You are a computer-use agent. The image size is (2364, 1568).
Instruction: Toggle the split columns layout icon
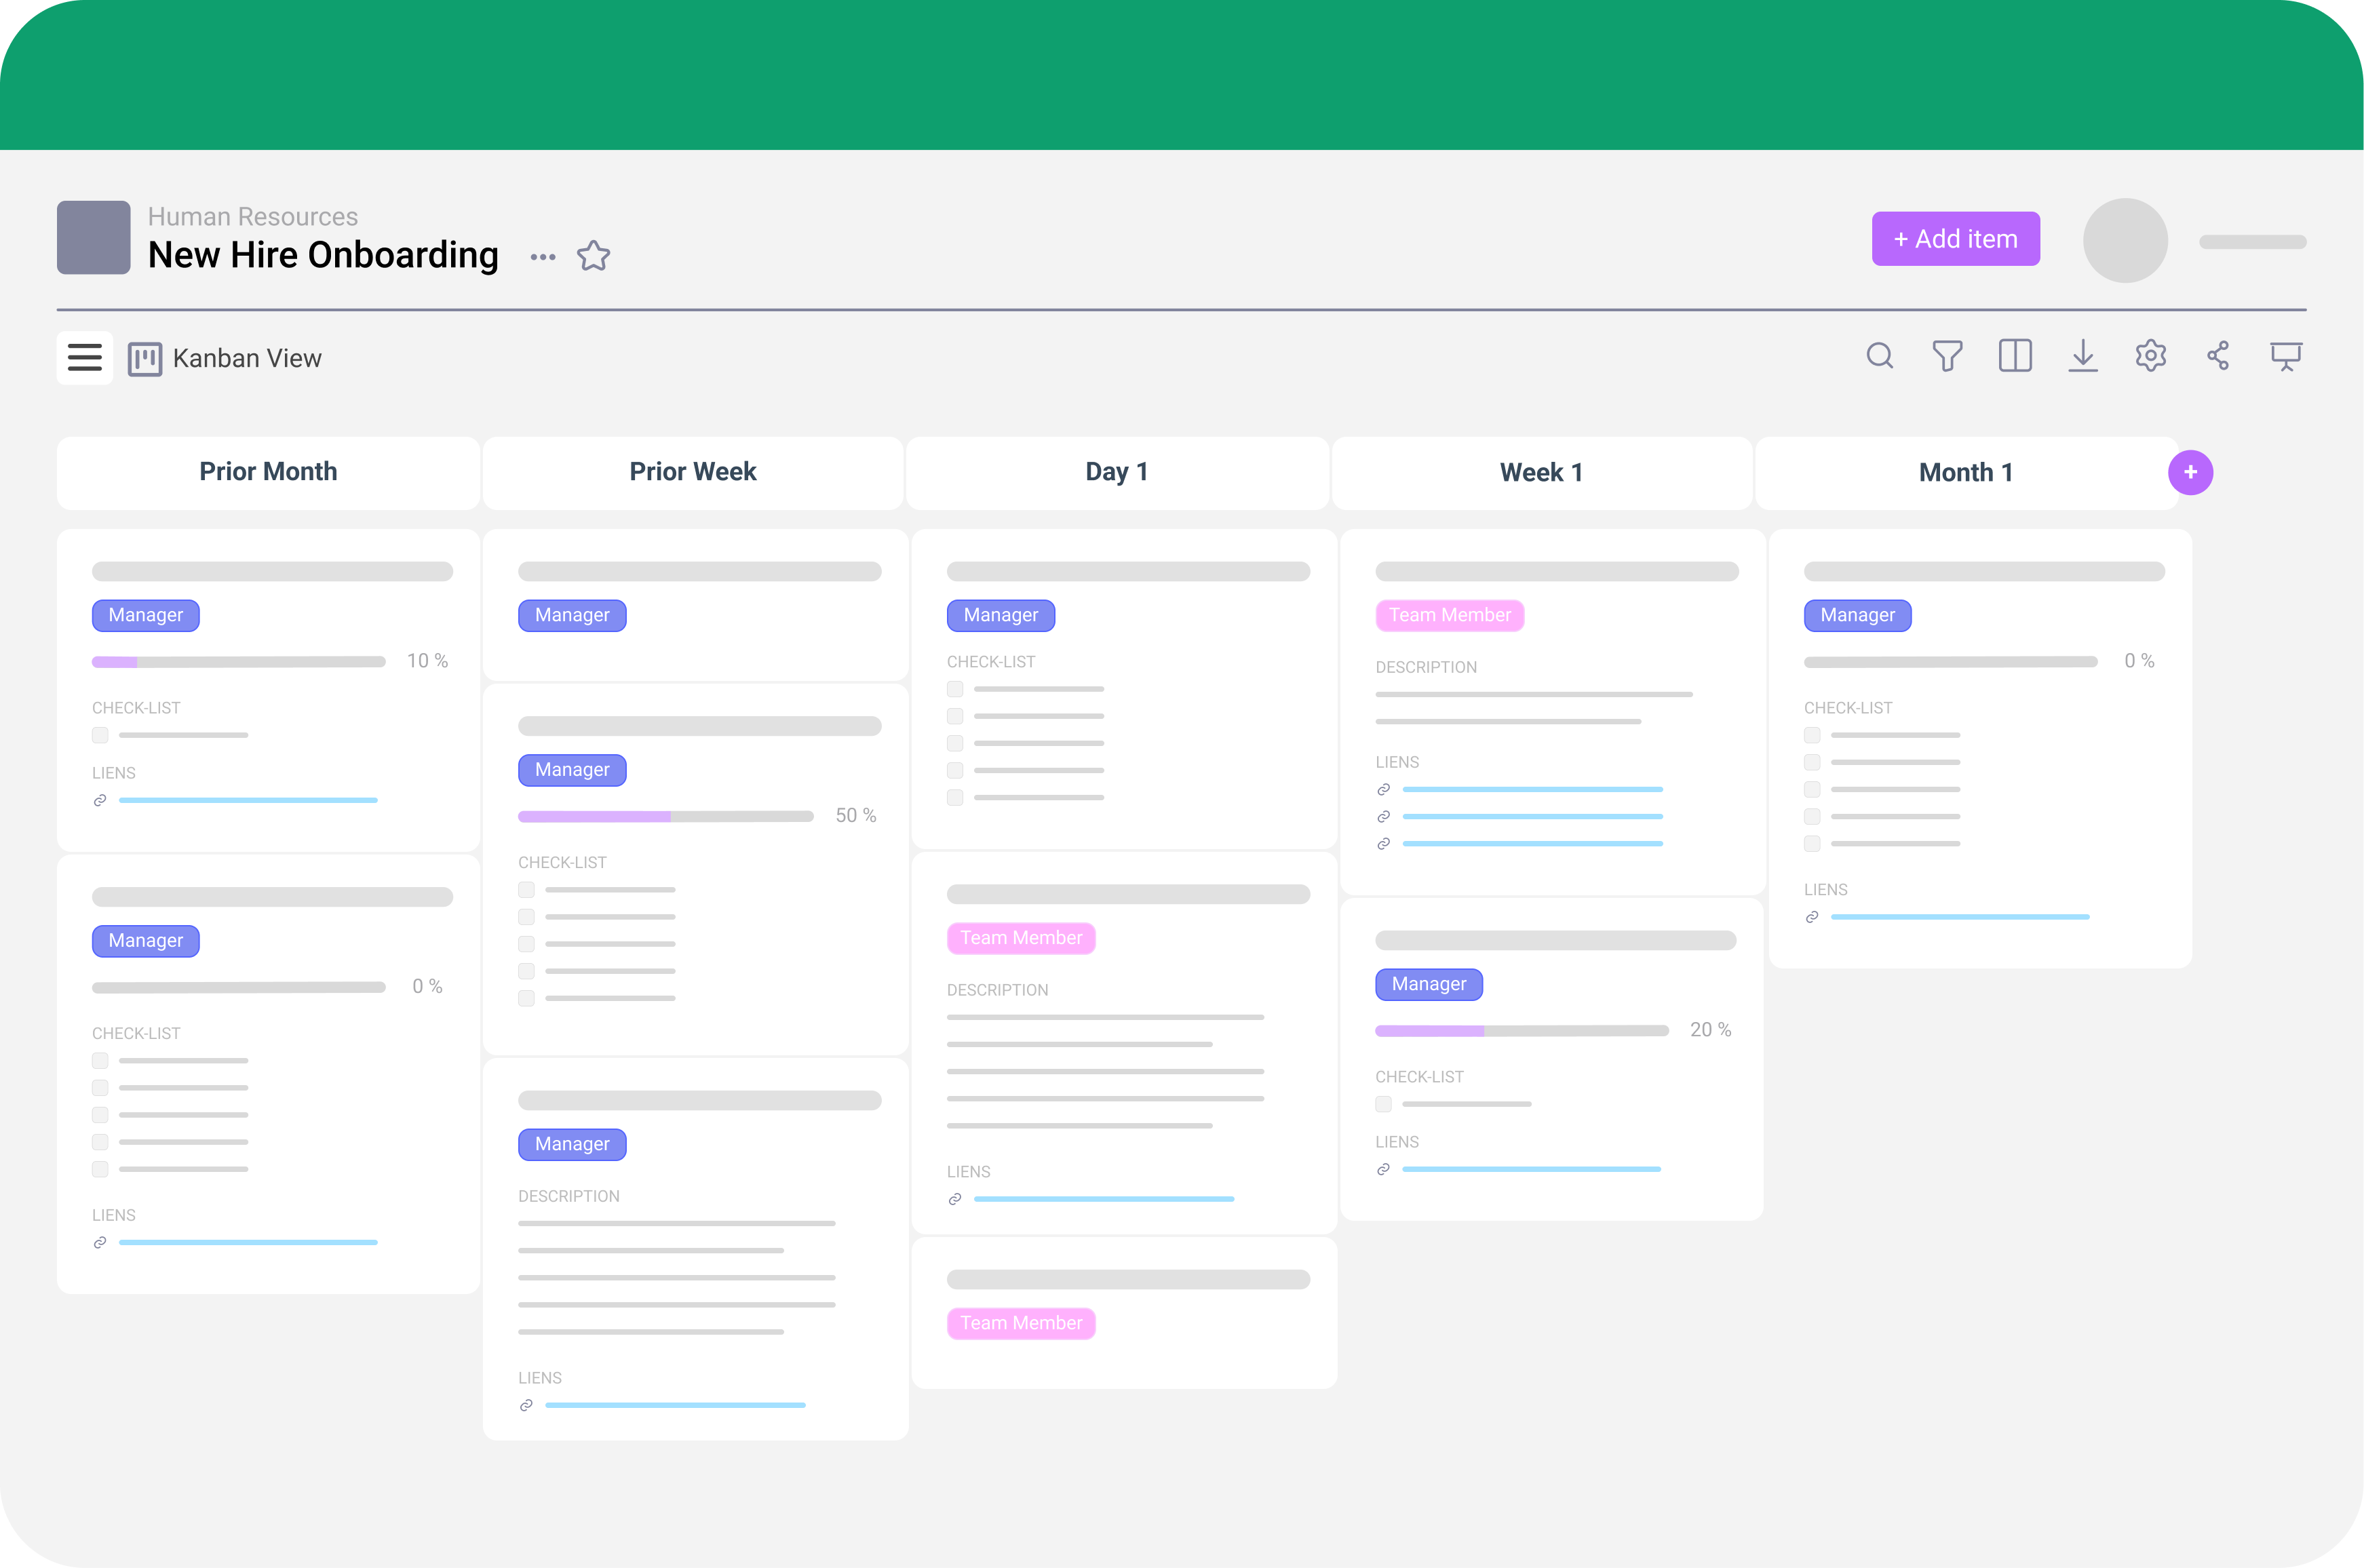(2015, 356)
